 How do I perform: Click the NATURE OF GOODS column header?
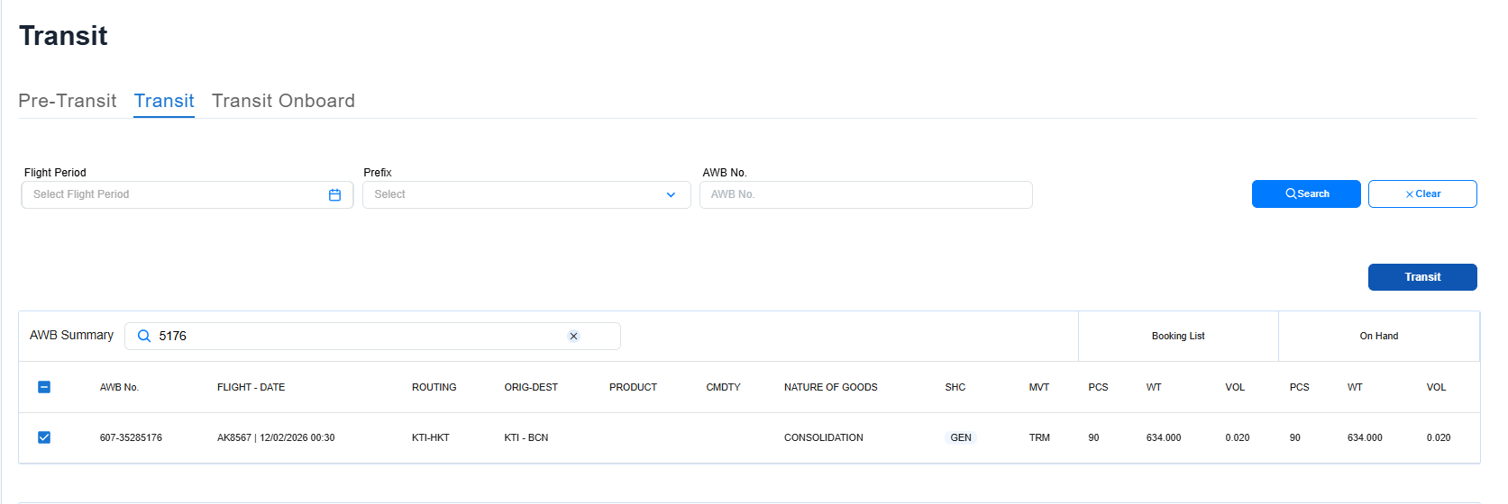(830, 387)
